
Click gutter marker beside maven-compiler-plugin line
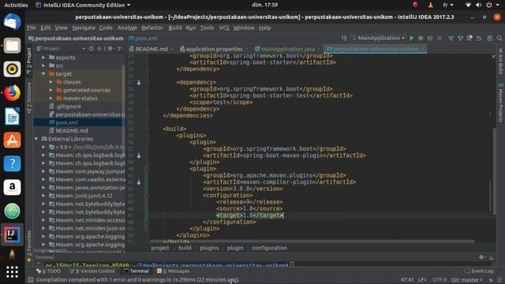point(139,182)
